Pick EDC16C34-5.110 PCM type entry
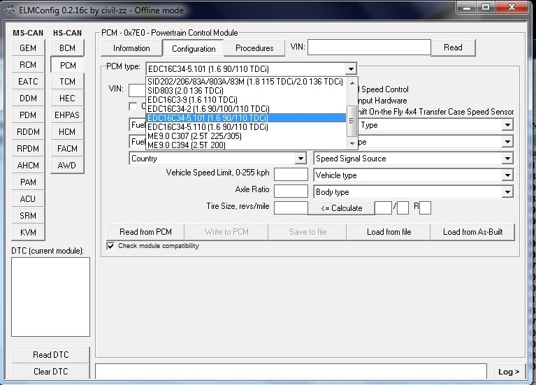The image size is (536, 385). click(x=208, y=127)
